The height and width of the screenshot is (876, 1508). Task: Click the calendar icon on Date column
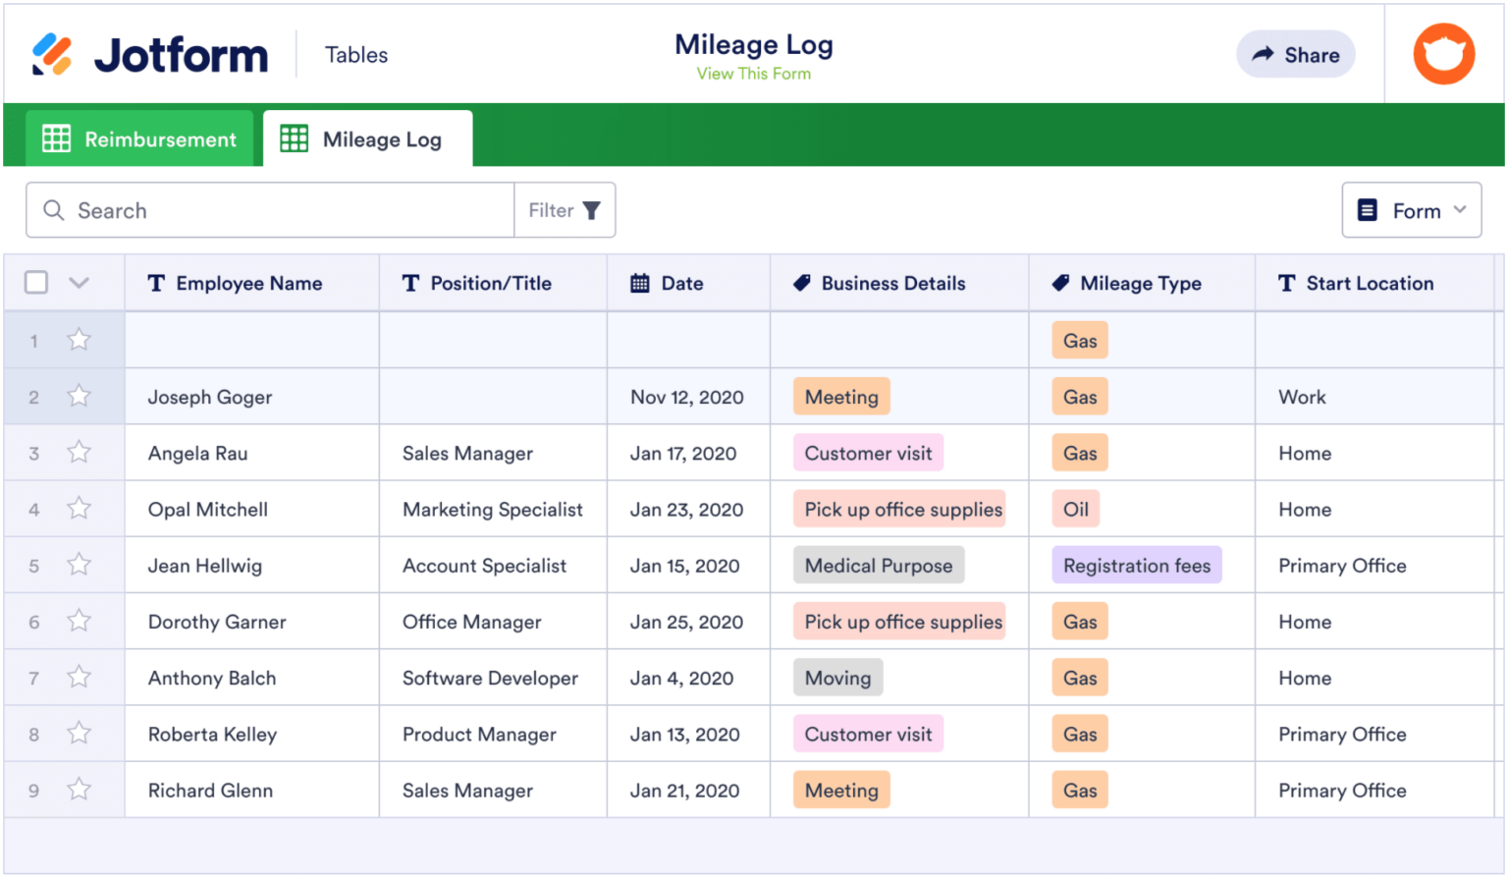[x=640, y=283]
